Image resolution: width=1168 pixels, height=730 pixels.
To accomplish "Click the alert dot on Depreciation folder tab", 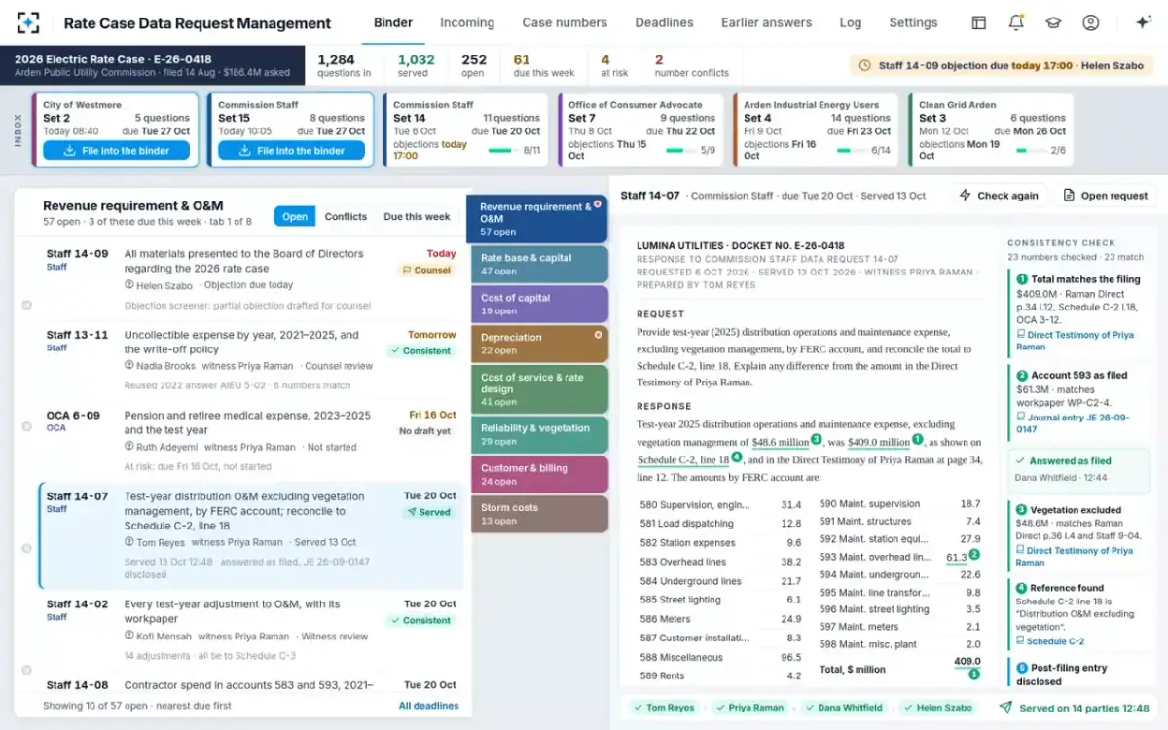I will point(598,334).
